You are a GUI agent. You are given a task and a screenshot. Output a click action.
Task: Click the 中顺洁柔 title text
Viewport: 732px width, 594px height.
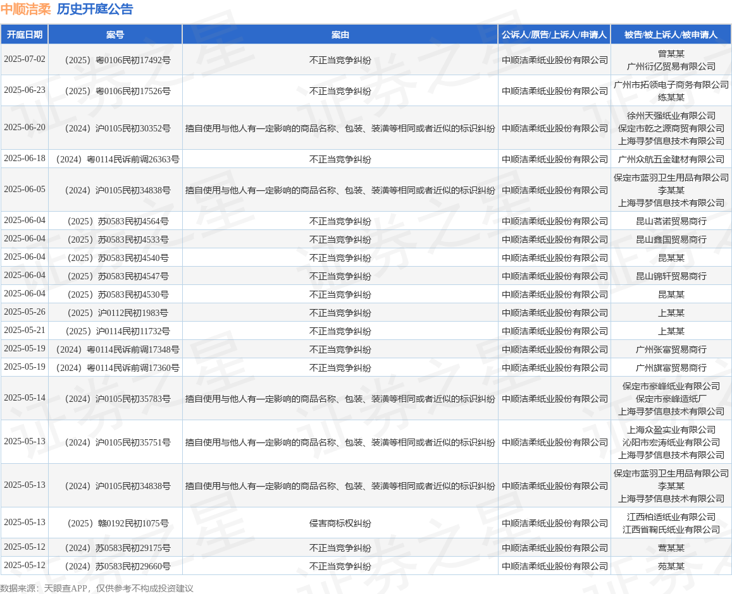(x=26, y=9)
